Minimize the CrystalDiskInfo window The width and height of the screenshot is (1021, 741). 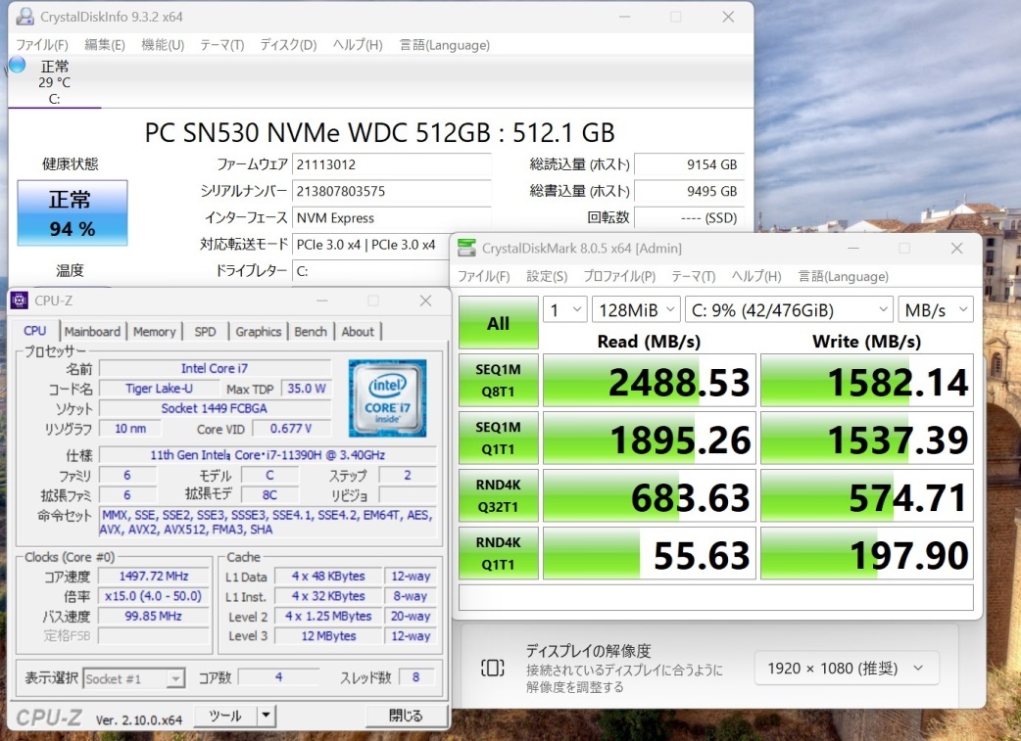point(625,17)
